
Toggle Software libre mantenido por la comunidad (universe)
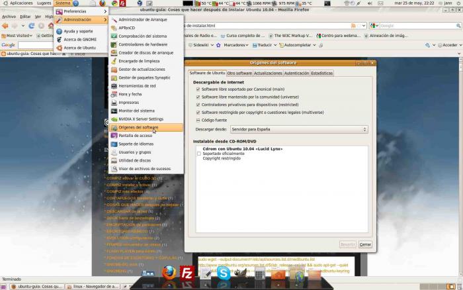click(198, 97)
